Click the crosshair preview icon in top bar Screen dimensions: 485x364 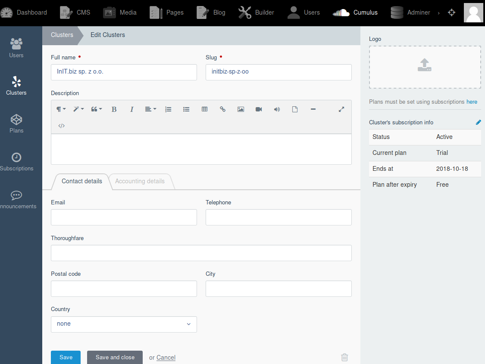tap(452, 12)
